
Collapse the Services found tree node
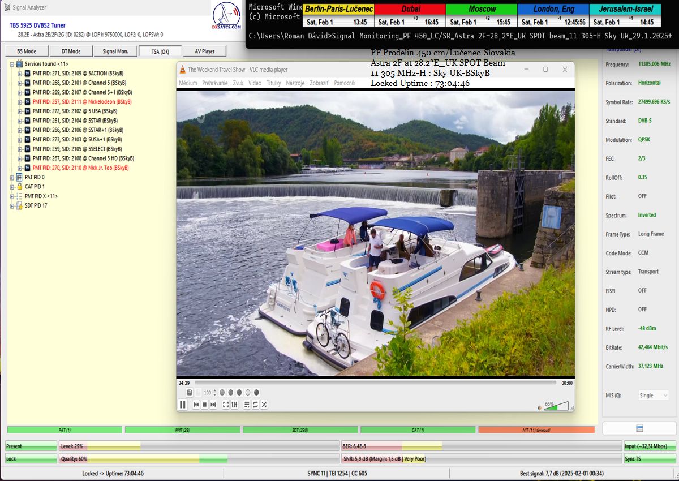12,64
